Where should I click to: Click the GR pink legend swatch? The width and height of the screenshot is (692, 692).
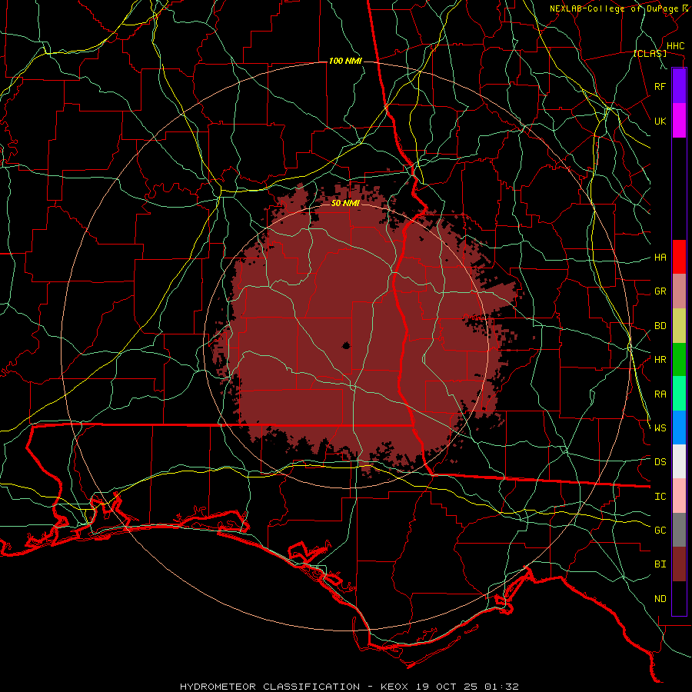[x=679, y=291]
